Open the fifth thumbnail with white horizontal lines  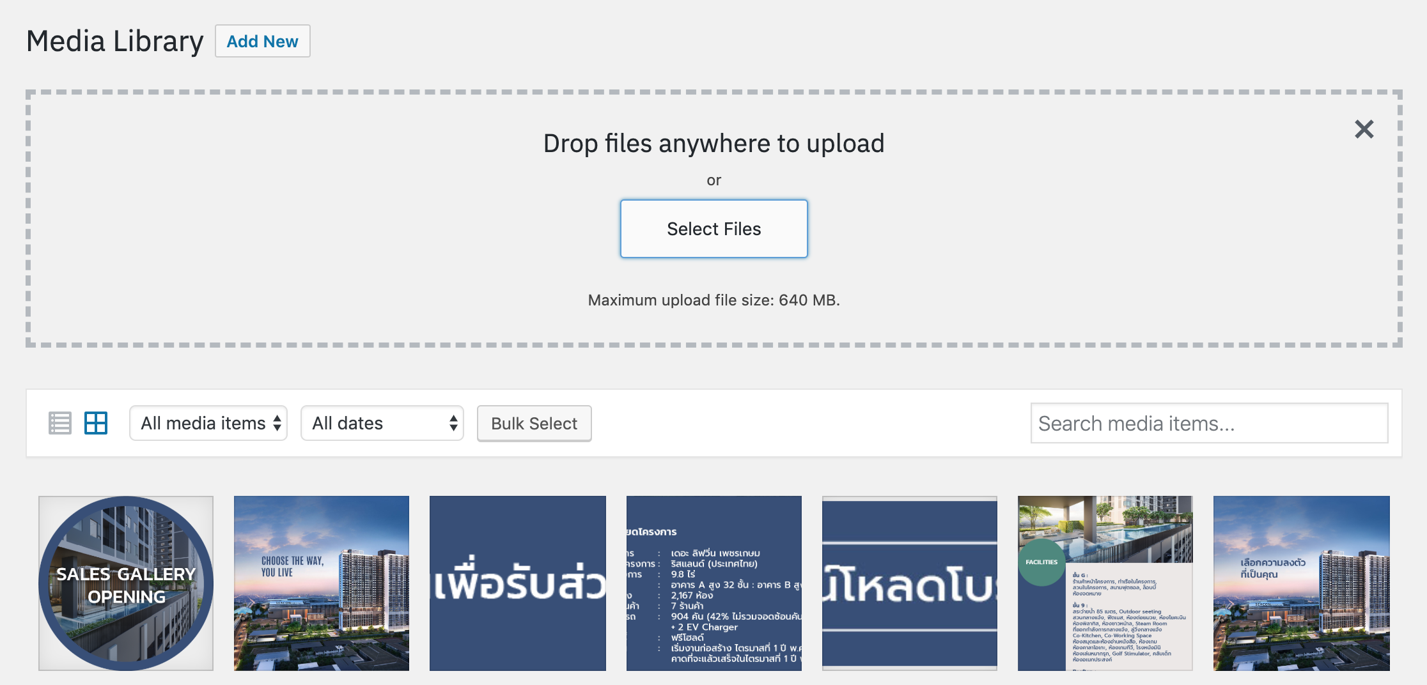pos(909,583)
